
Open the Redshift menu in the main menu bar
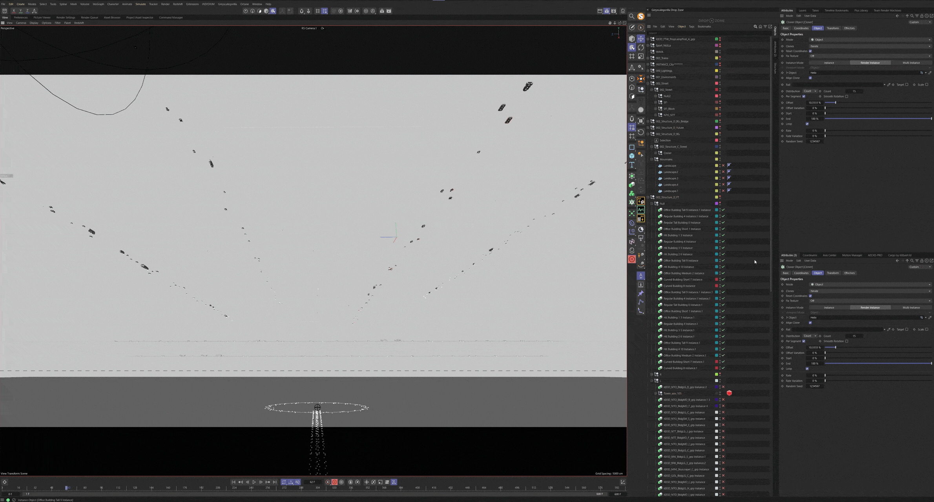(x=178, y=4)
